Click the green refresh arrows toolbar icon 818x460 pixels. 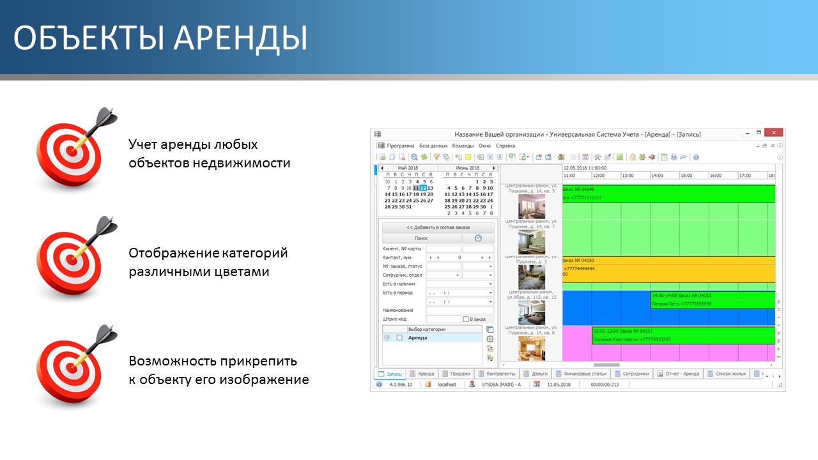(x=424, y=157)
